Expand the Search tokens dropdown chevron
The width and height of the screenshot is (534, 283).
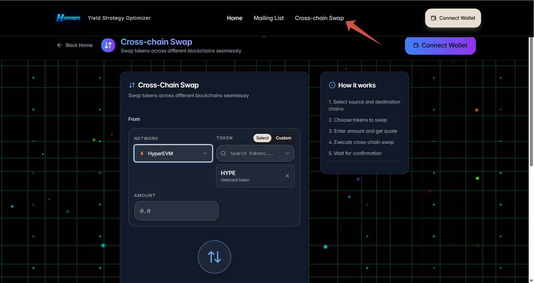tap(287, 153)
